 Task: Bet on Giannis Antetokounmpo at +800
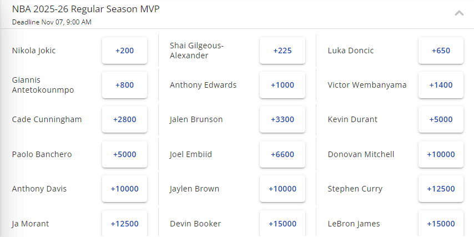[124, 85]
